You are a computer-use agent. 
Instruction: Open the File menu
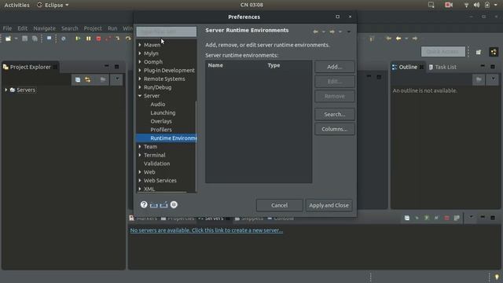click(x=7, y=28)
